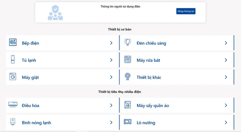Click the Máy rửa bát dishwasher icon
The image size is (241, 132).
(x=127, y=59)
